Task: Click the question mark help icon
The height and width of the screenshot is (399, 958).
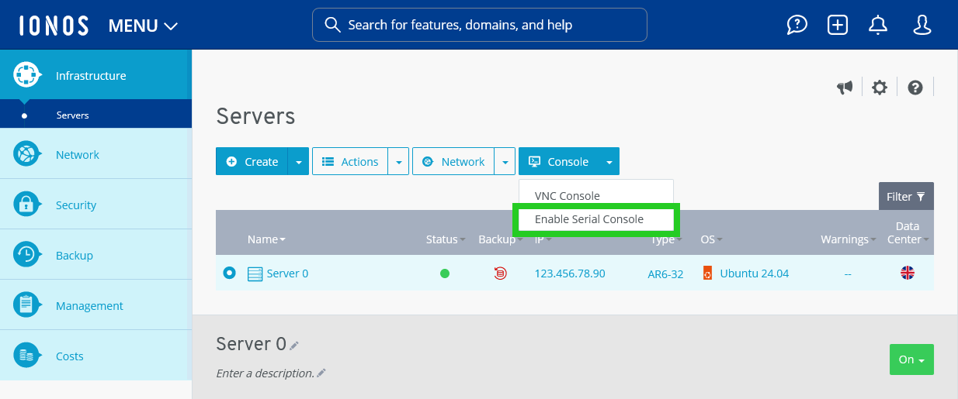Action: click(915, 88)
